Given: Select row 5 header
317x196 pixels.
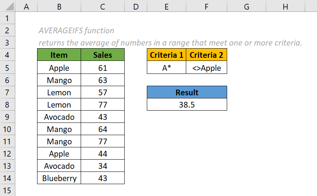Looking at the screenshot, I should [7, 68].
